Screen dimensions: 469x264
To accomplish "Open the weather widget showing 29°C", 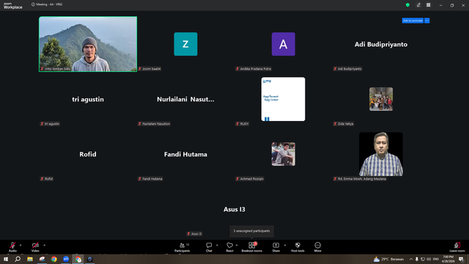I will pyautogui.click(x=388, y=259).
